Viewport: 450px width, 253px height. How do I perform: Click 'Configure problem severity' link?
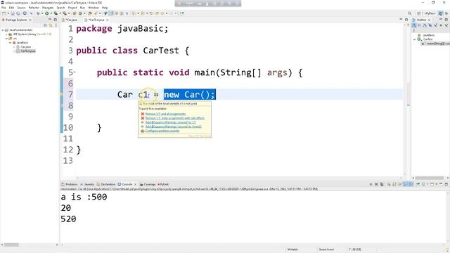click(162, 131)
